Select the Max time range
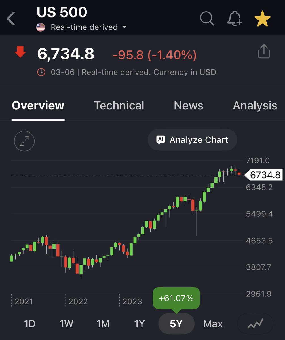 coord(213,324)
